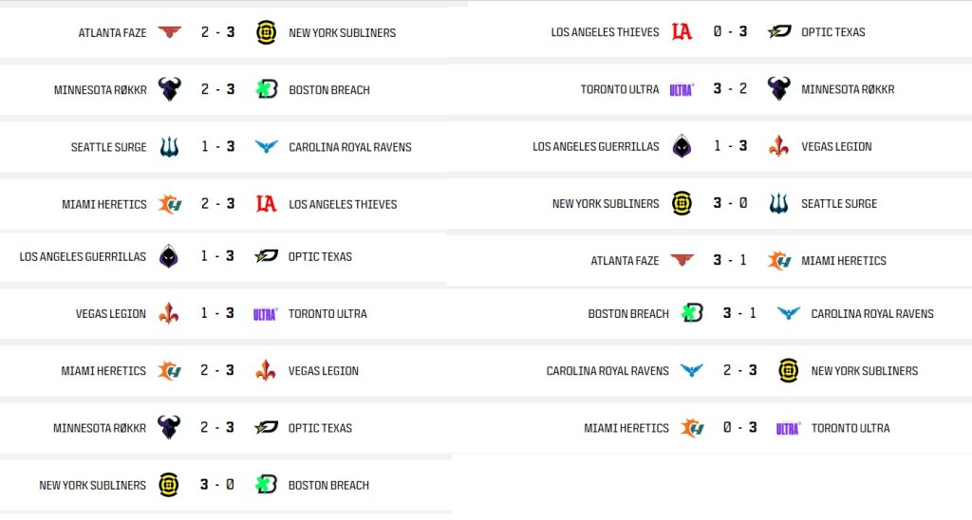Viewport: 972px width, 520px height.
Task: Click the Toronto Ultra logo versus Minnesota Røkkr
Action: click(682, 90)
